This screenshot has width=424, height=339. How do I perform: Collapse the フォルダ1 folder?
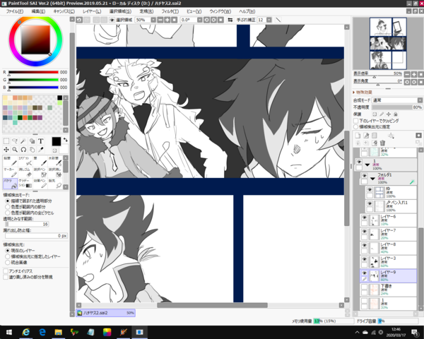372,179
